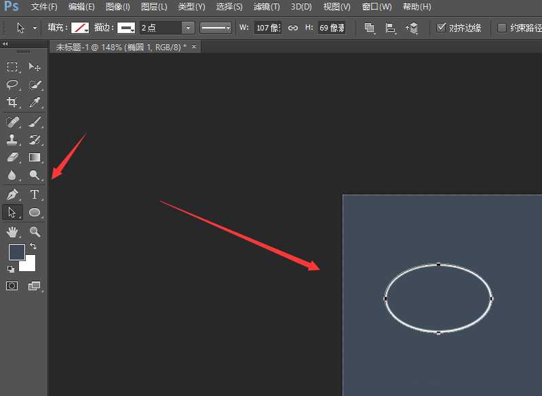Activate the Pen tool
The height and width of the screenshot is (396, 542).
[x=12, y=195]
